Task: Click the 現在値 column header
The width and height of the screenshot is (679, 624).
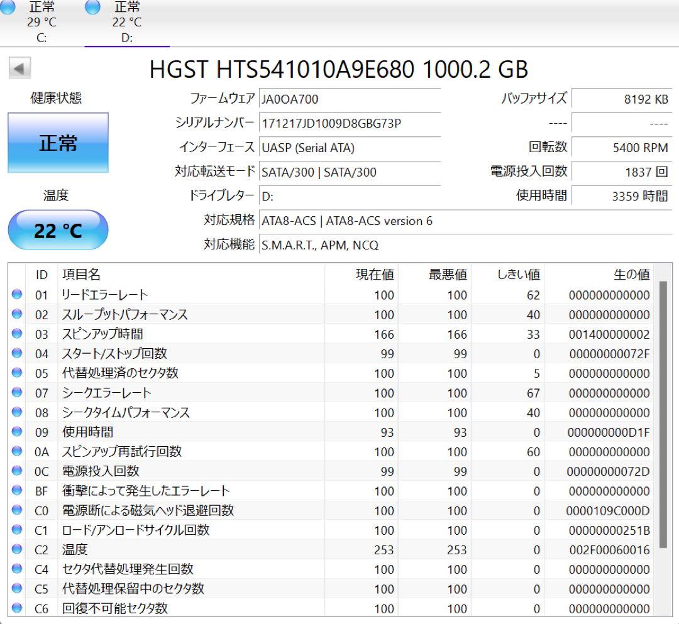Action: 361,275
